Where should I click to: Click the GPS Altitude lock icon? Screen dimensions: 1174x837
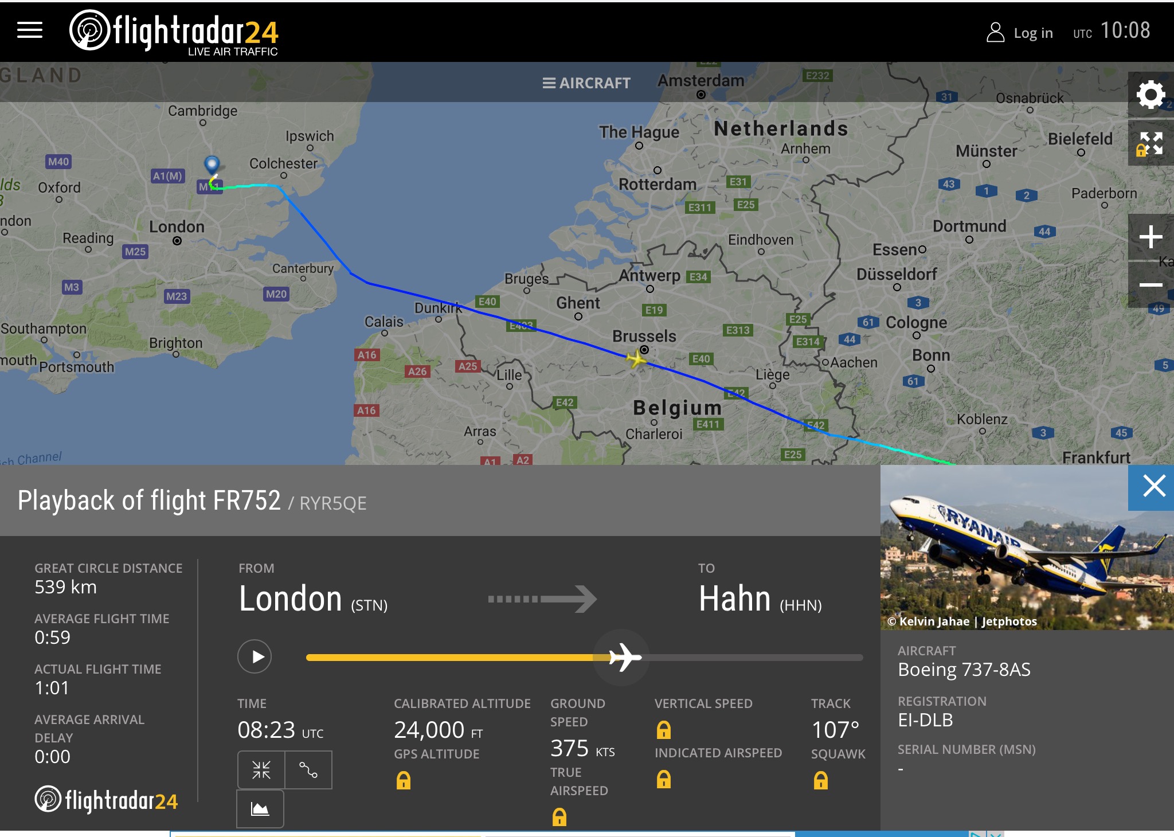(404, 780)
